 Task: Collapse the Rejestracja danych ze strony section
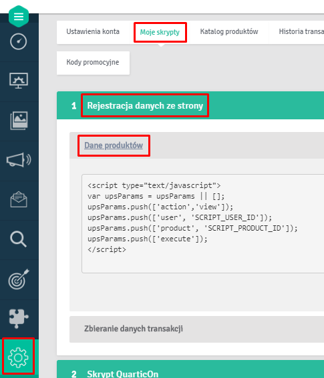click(x=145, y=105)
